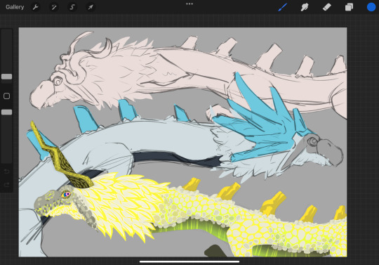
Task: Open the Adjustments magic wand menu
Action: click(x=53, y=7)
